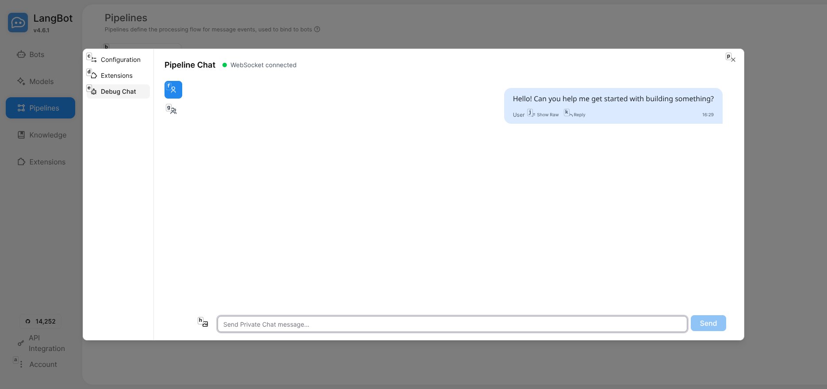
Task: Open API Integration settings
Action: [x=41, y=343]
